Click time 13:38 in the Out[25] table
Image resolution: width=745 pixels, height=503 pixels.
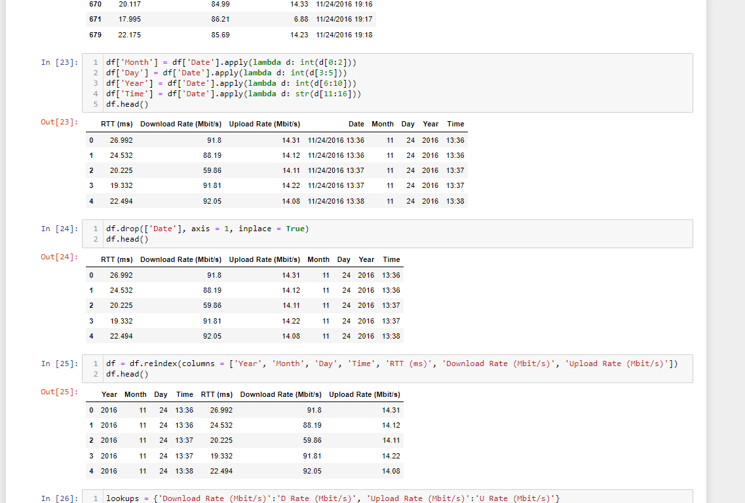(x=184, y=471)
